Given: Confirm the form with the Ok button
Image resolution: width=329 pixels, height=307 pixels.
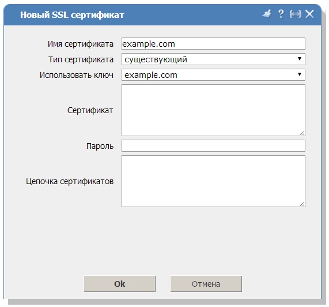Looking at the screenshot, I should 120,284.
